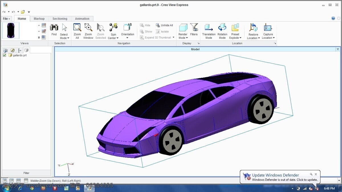This screenshot has width=342, height=192.
Task: Click the muted volume tray icon
Action: (311, 189)
